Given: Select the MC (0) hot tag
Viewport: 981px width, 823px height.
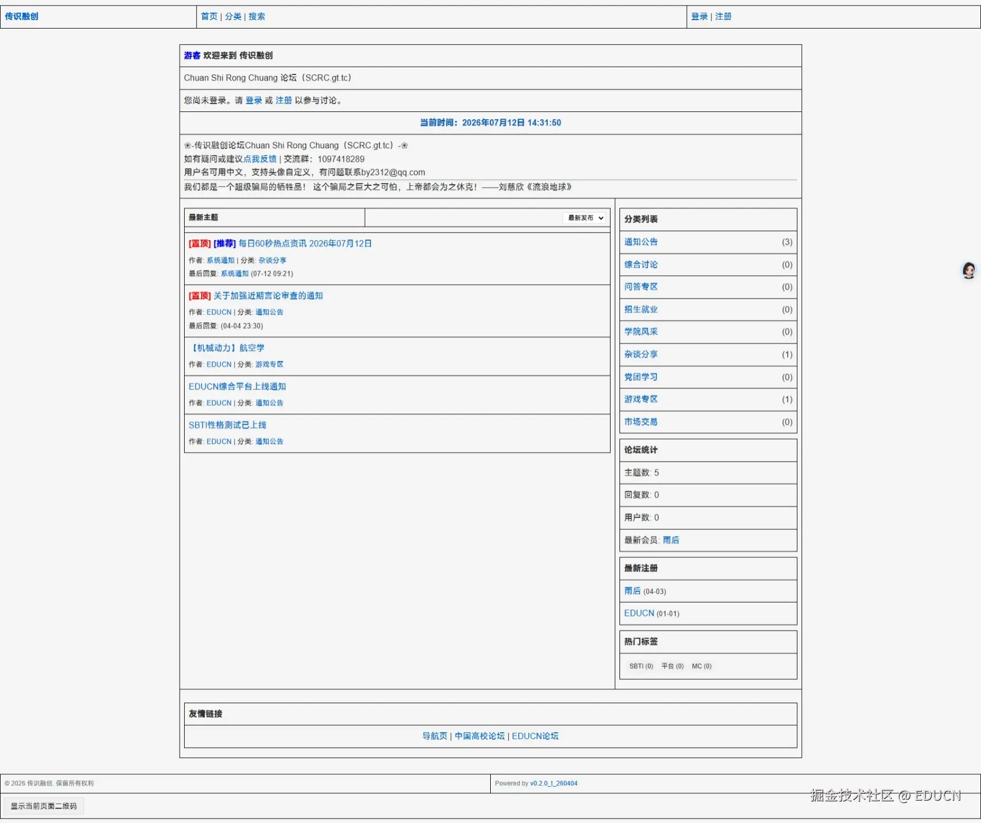Looking at the screenshot, I should 702,666.
